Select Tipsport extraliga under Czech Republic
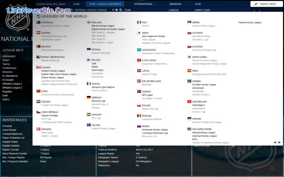The height and width of the screenshot is (177, 284). click(50, 115)
